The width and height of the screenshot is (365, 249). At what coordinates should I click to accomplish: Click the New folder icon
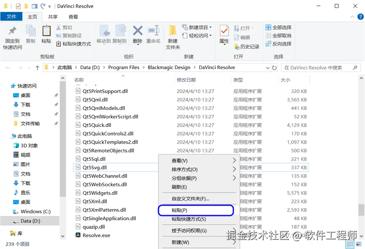pyautogui.click(x=173, y=31)
